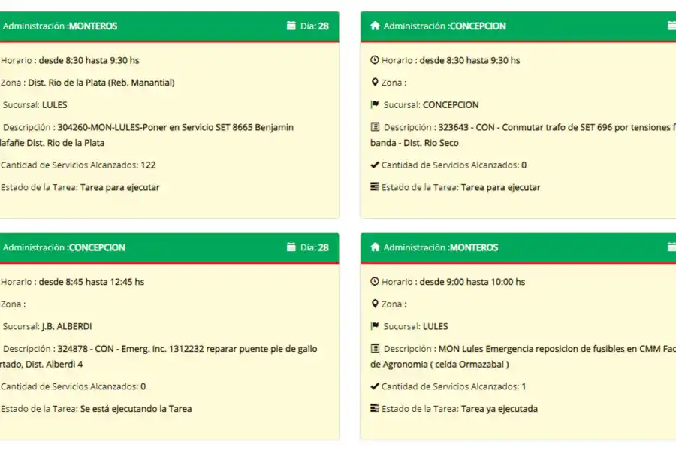
Task: Click the map marker Zona icon in top-right card
Action: 375,83
